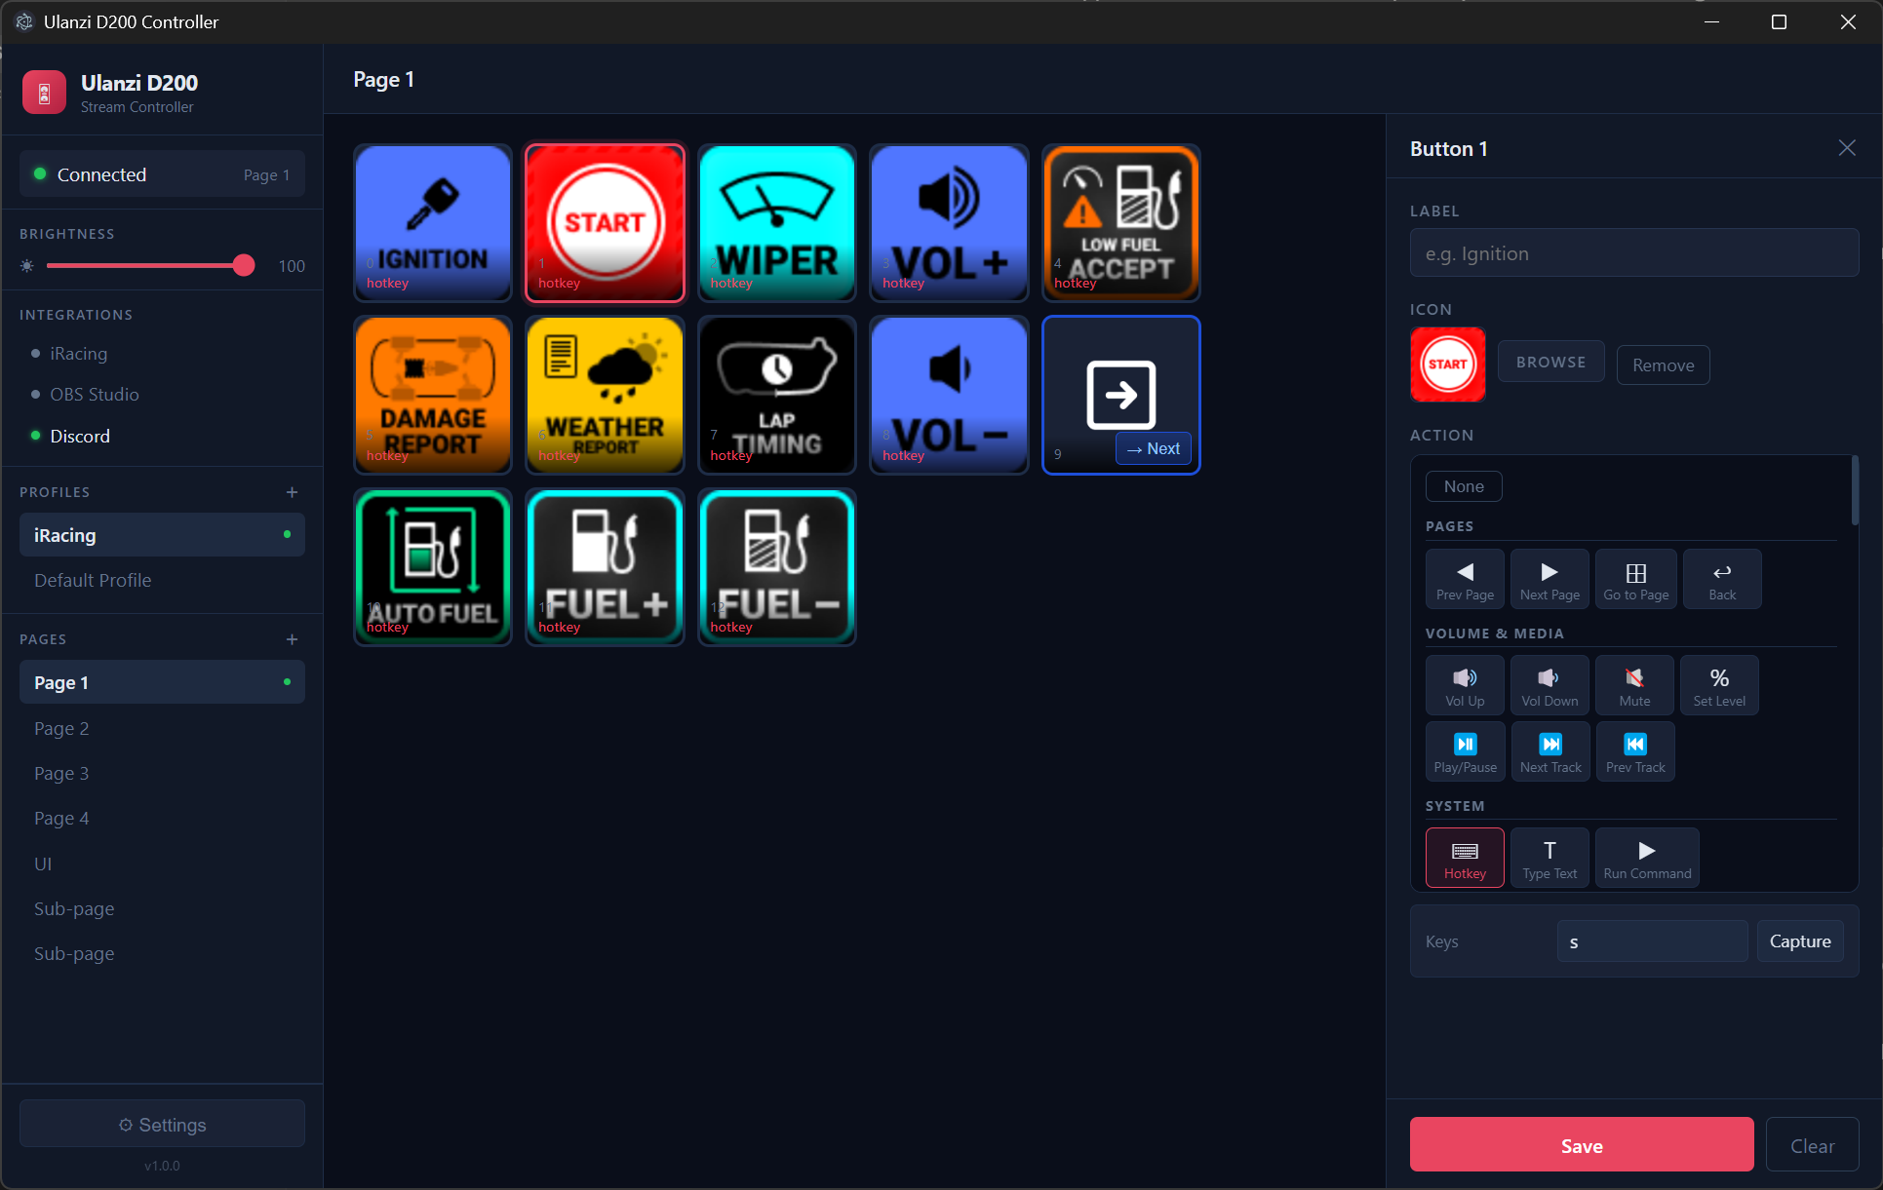
Task: Choose the Vol Up action
Action: click(1465, 686)
